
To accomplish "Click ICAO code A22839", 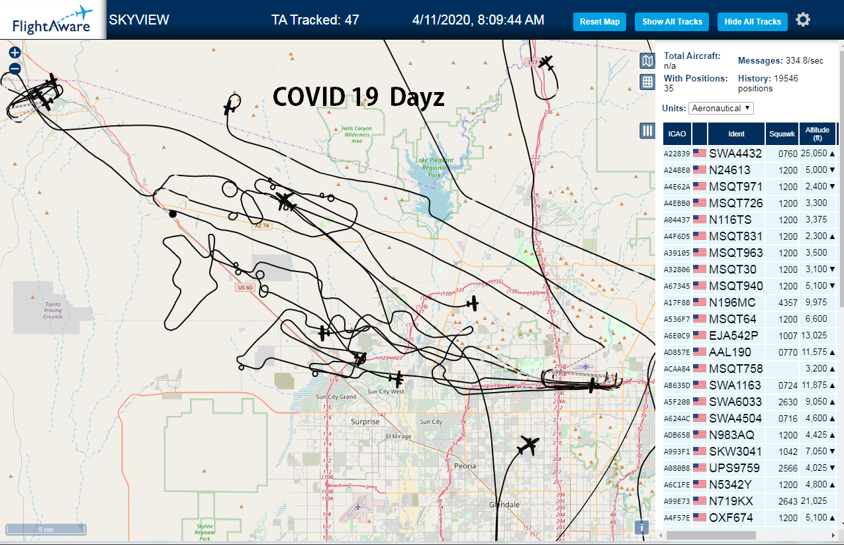I will point(677,154).
